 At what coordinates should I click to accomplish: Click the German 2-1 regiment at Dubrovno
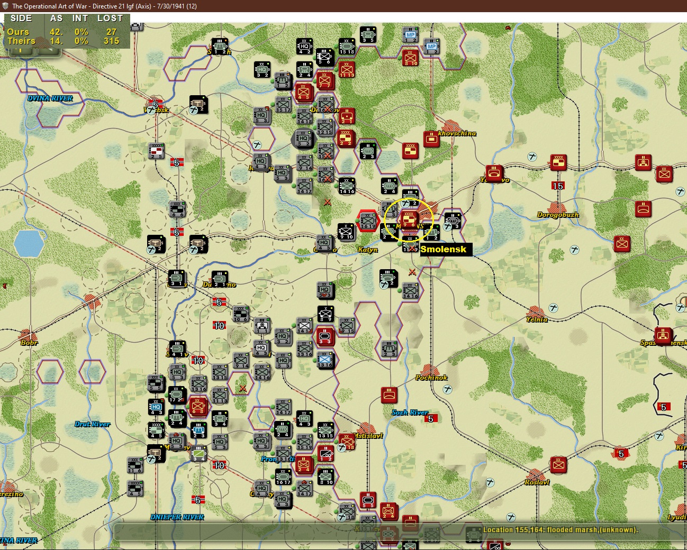(220, 278)
